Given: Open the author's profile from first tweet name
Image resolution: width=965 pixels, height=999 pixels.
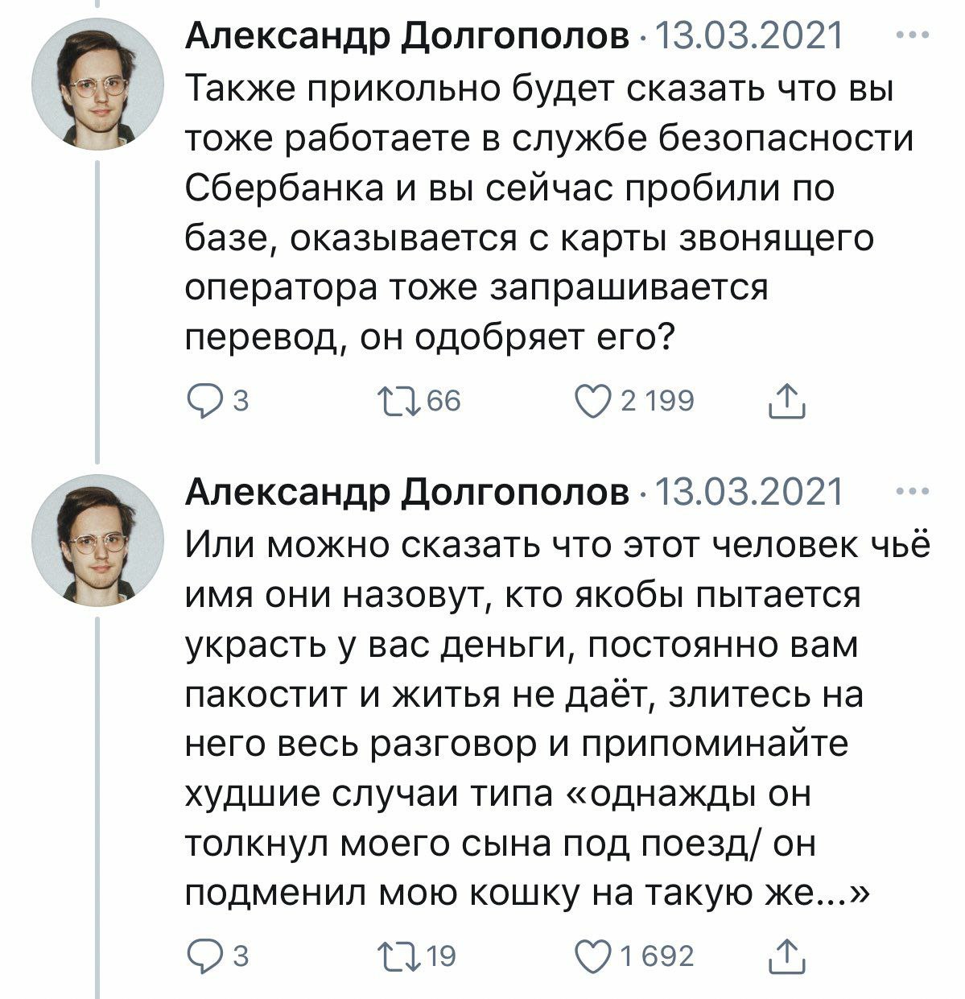Looking at the screenshot, I should [408, 36].
